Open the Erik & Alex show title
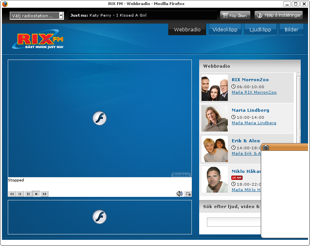The width and height of the screenshot is (310, 246). click(x=246, y=141)
